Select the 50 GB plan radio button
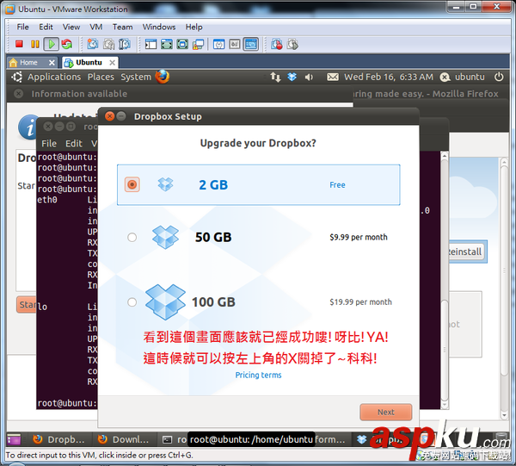This screenshot has height=466, width=516. (x=132, y=237)
